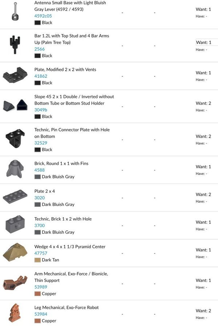Image resolution: width=218 pixels, height=327 pixels.
Task: Open part number link 4592c05
Action: [43, 16]
